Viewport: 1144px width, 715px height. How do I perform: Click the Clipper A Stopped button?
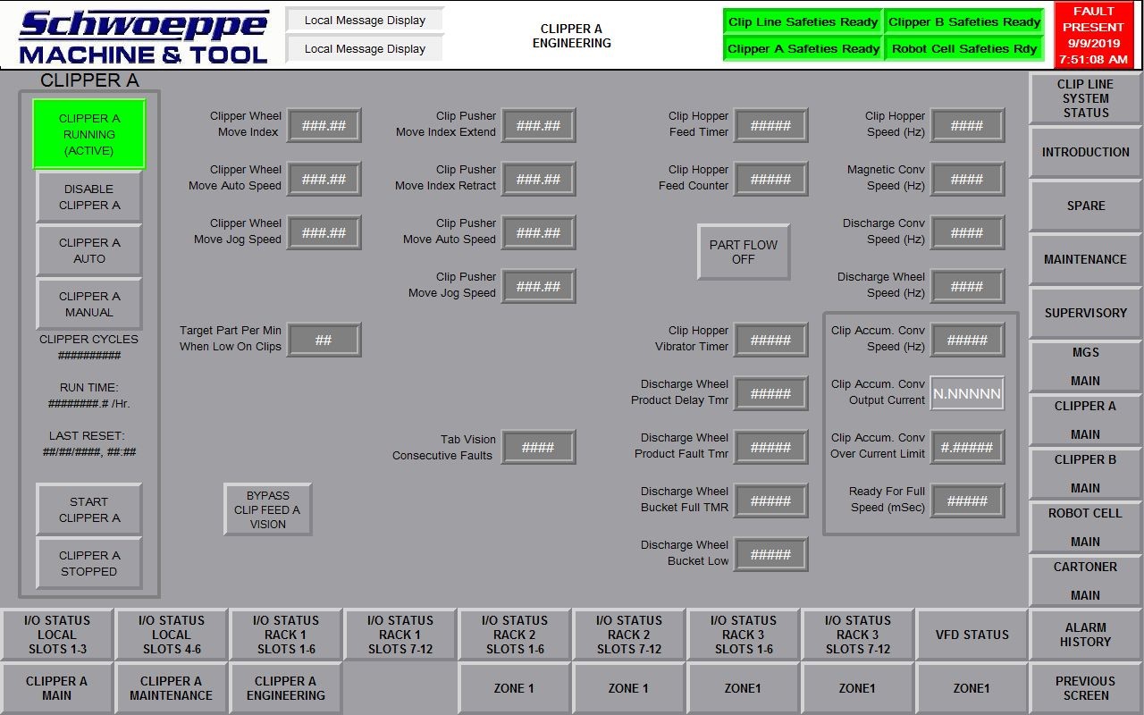point(89,563)
